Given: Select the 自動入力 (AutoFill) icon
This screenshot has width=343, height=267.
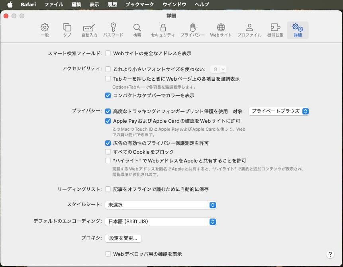Looking at the screenshot, I should pos(89,30).
